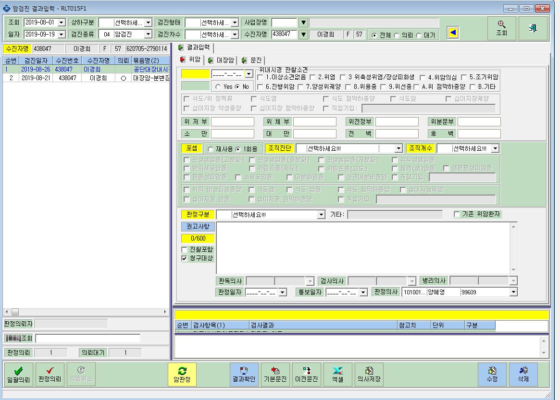Screen dimensions: 560x400
Task: Click the patient list horizontal scrollbar
Action: point(86,312)
